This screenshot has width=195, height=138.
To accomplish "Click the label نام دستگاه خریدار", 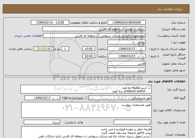I will pos(173,29).
